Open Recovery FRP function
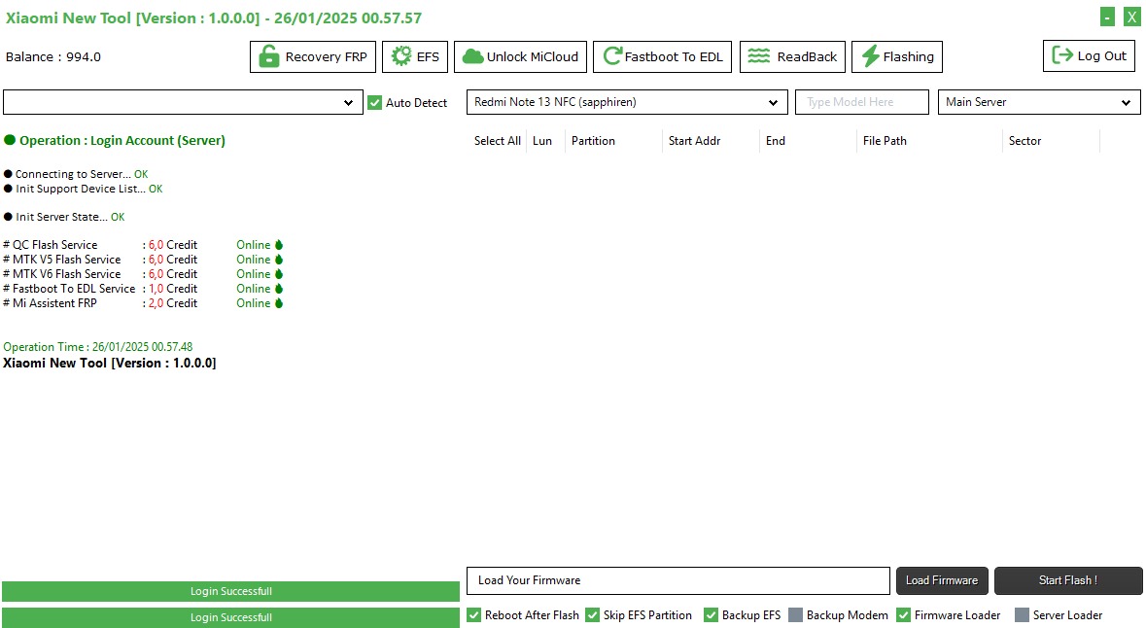The width and height of the screenshot is (1146, 628). coord(313,56)
